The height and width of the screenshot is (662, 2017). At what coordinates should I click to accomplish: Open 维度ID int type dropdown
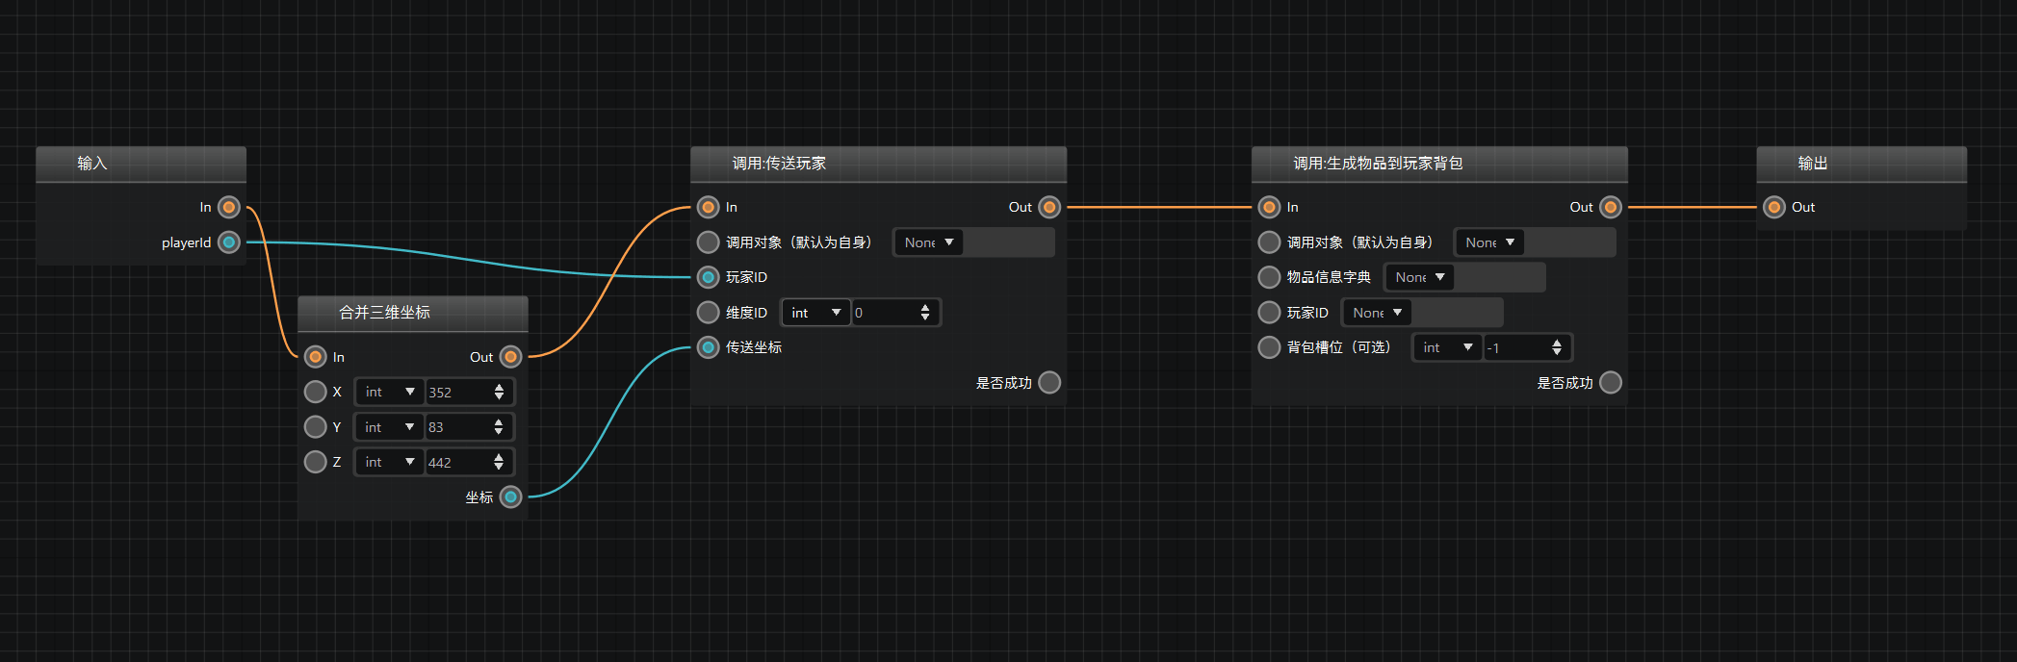click(x=815, y=313)
